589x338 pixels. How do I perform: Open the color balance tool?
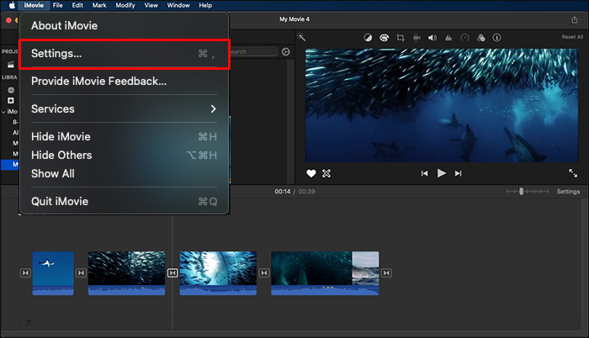(x=368, y=38)
